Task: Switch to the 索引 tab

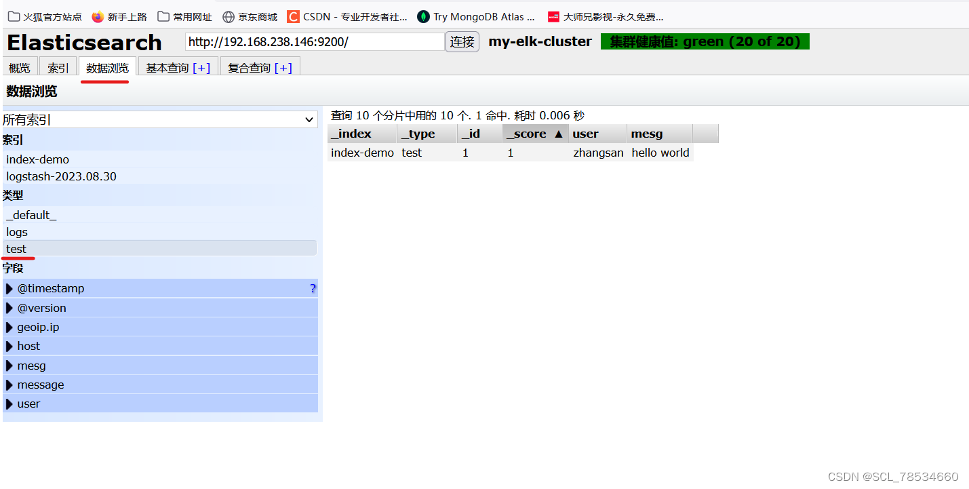Action: click(58, 68)
